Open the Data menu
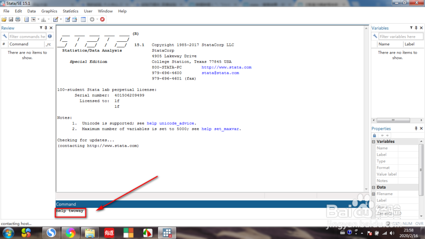This screenshot has width=425, height=239. [31, 11]
